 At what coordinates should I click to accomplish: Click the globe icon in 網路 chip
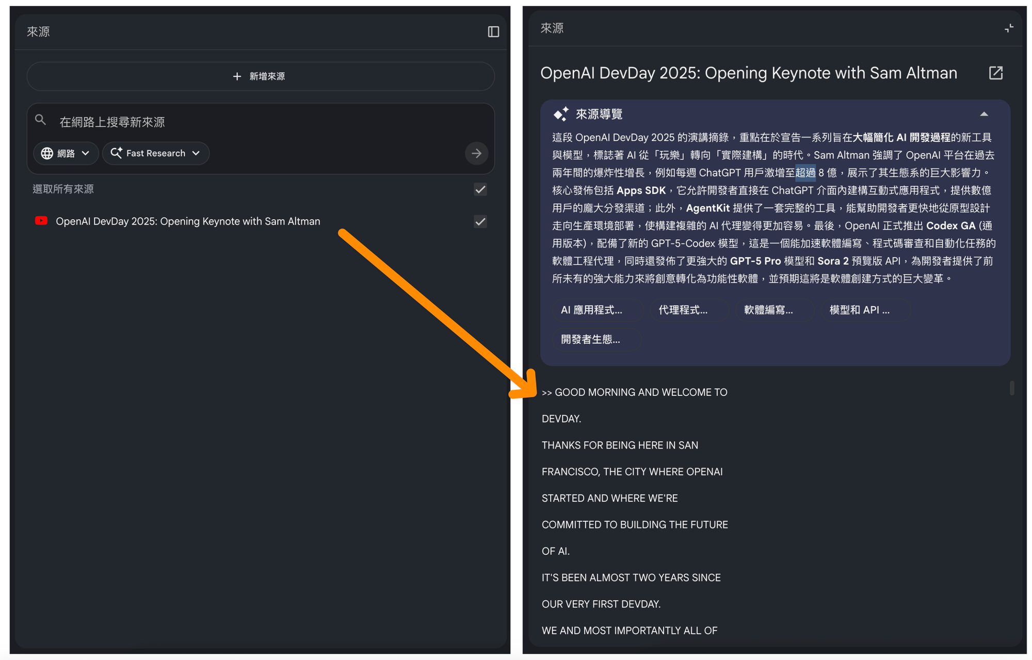coord(47,154)
